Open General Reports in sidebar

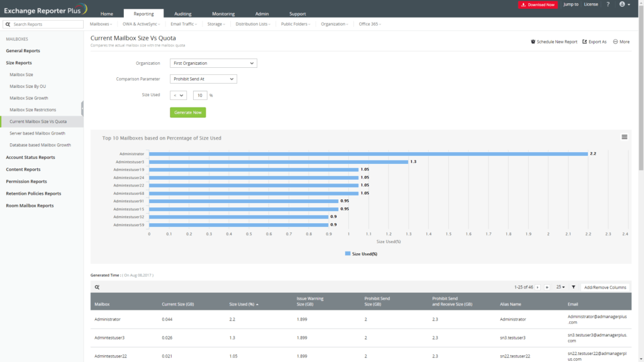coord(23,51)
